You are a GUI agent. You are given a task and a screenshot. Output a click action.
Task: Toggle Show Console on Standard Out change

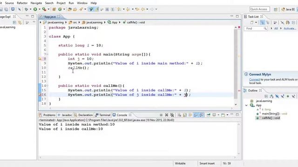(196, 115)
